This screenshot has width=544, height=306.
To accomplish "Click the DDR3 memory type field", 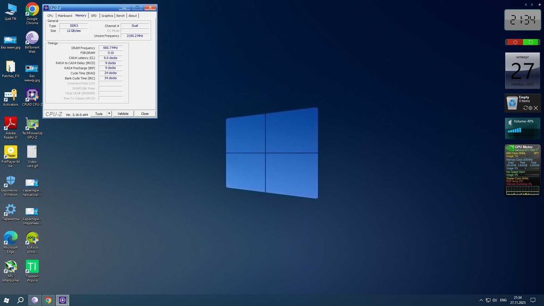I will click(x=73, y=26).
